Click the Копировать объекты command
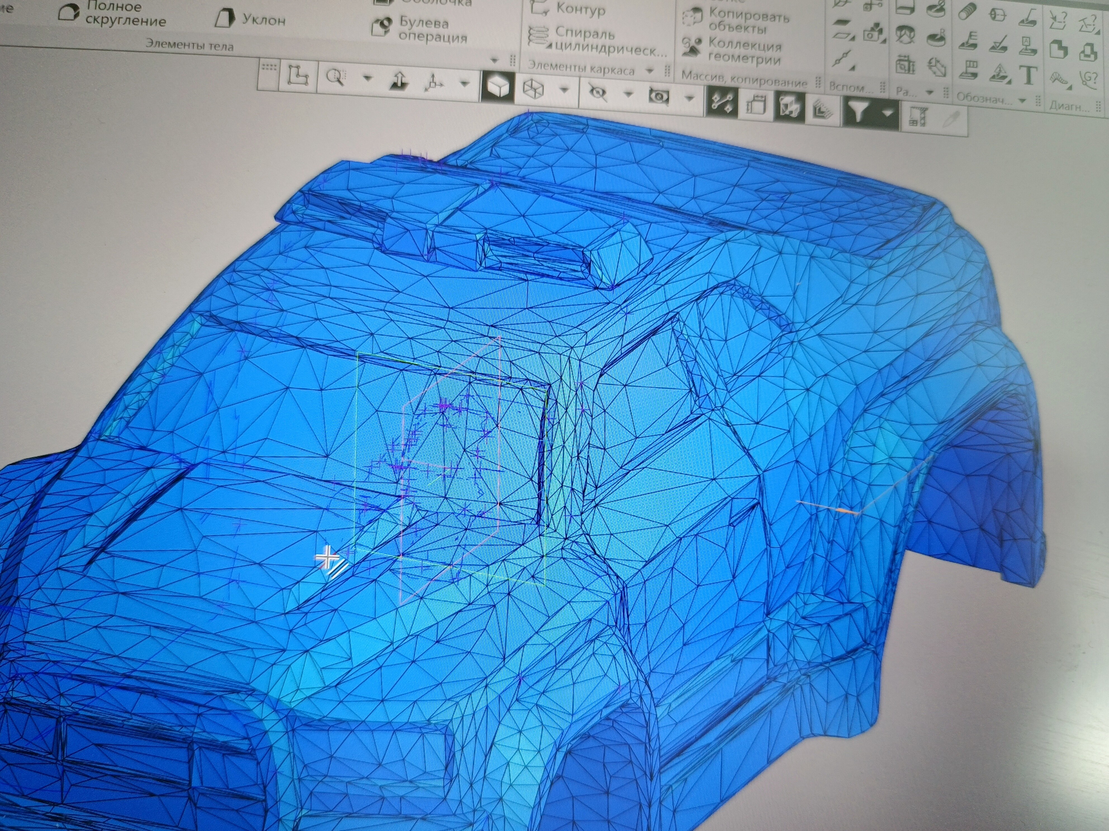Viewport: 1109px width, 831px height. 736,20
